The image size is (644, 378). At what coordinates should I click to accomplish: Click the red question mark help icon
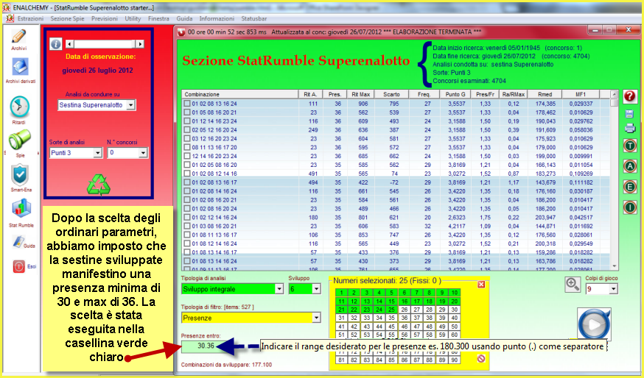point(629,96)
